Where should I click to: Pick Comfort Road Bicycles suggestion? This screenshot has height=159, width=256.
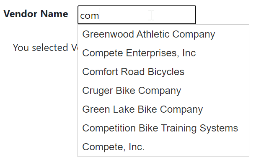click(163, 72)
